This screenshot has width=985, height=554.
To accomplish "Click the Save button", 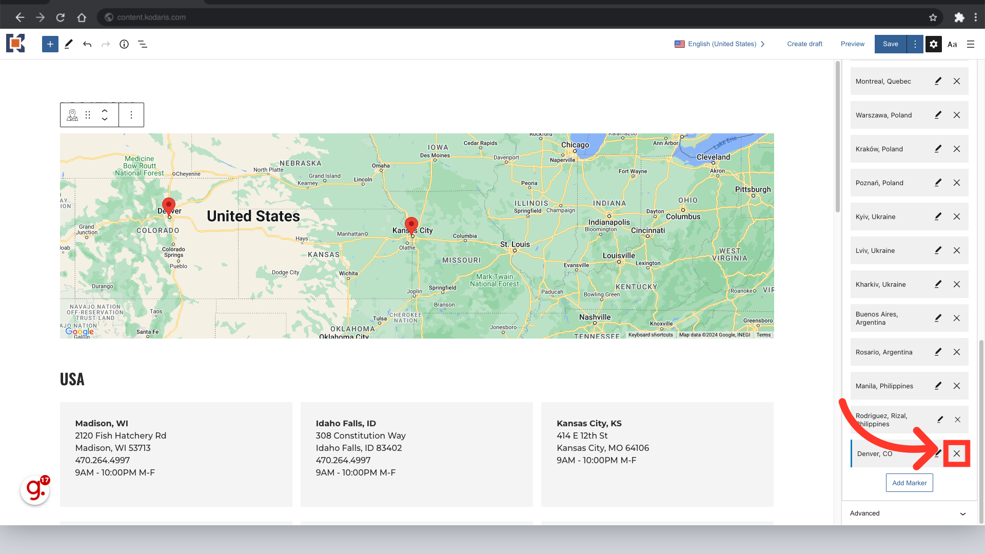I will coord(890,44).
